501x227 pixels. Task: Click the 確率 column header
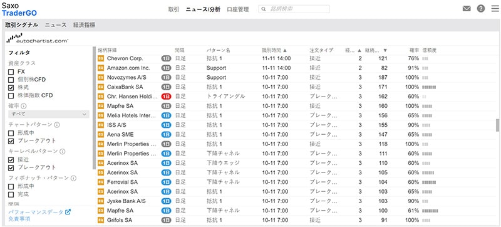coord(414,50)
